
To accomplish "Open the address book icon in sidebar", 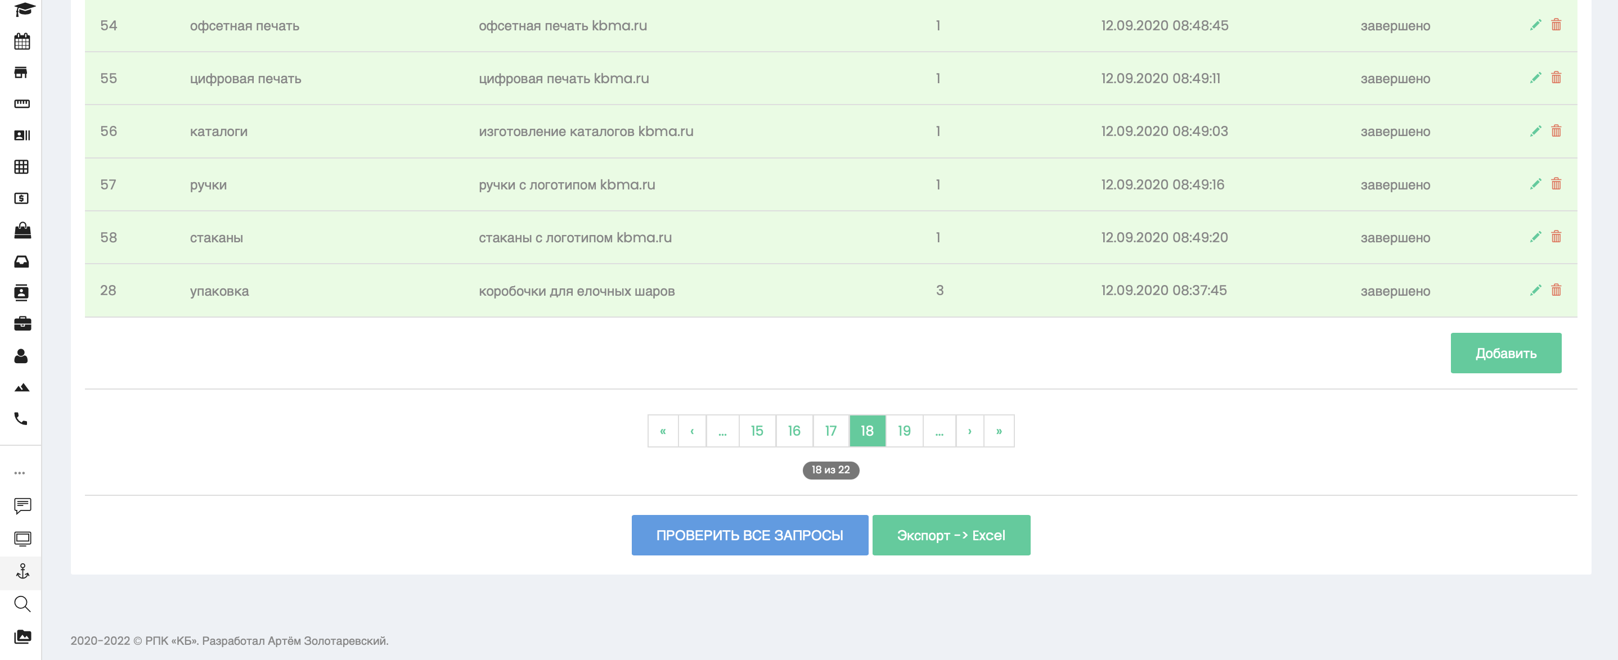I will point(21,292).
